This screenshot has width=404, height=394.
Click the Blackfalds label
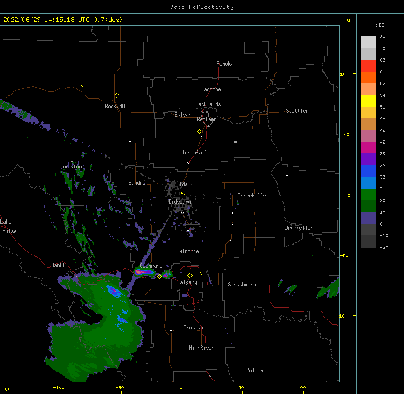click(x=207, y=104)
